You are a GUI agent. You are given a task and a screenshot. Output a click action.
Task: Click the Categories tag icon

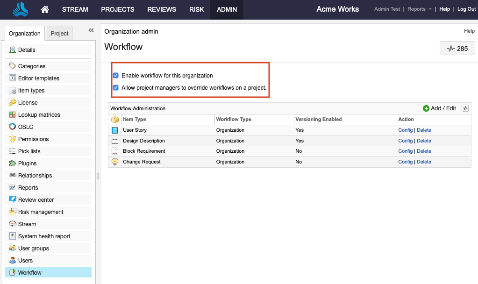12,66
